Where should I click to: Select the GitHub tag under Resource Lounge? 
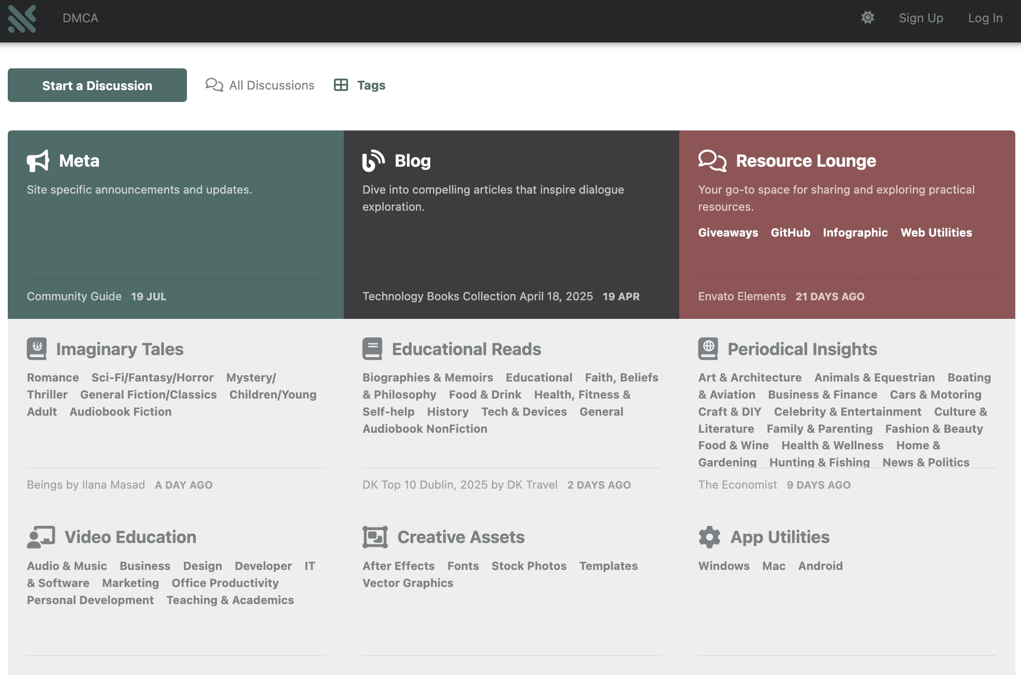tap(790, 233)
